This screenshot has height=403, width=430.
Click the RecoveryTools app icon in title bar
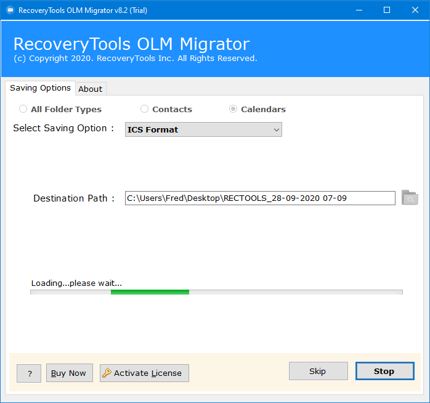10,10
